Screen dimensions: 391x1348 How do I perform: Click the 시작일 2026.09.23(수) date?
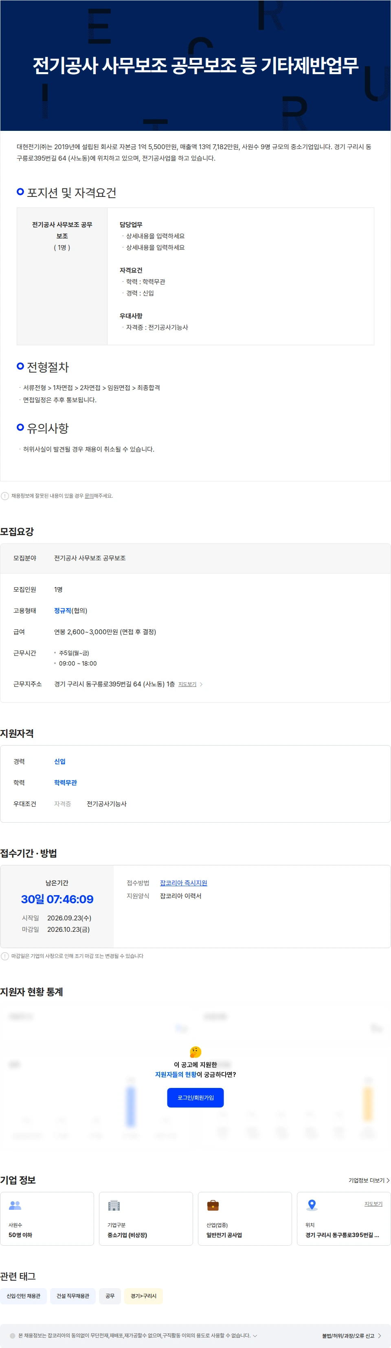tap(69, 918)
